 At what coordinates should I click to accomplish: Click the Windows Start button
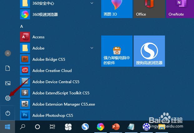(x=7, y=127)
